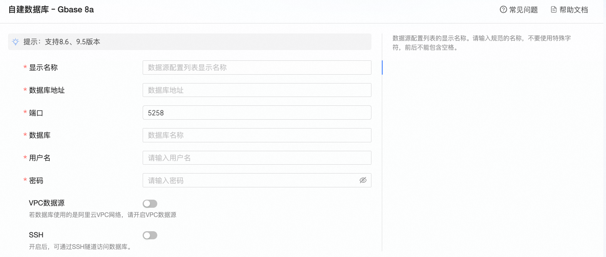This screenshot has width=606, height=257.
Task: Focus the 用户名 text field
Action: tap(256, 158)
